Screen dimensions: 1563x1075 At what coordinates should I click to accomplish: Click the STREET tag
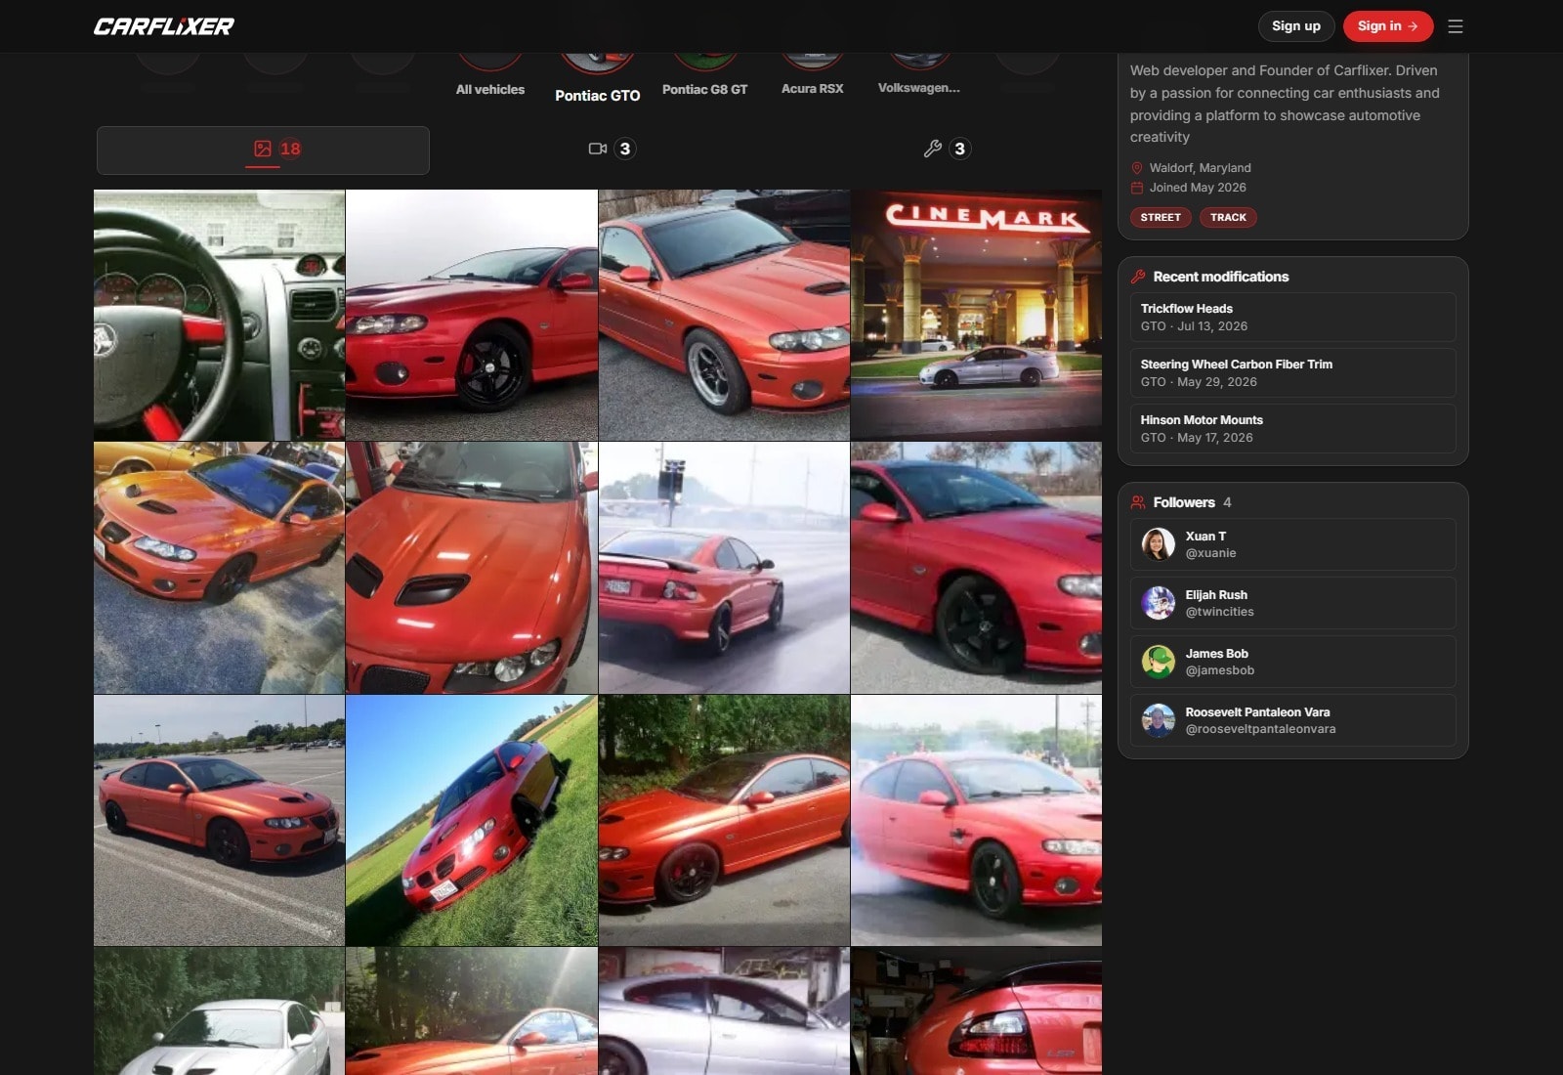tap(1161, 217)
